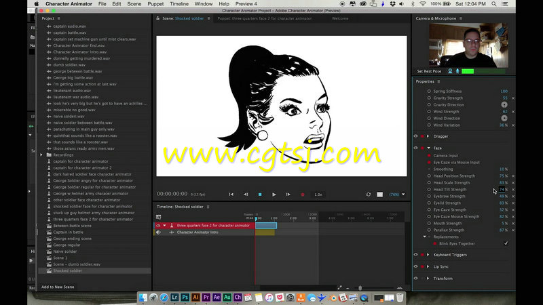Reset Head Position Strength with its X icon

tap(513, 176)
